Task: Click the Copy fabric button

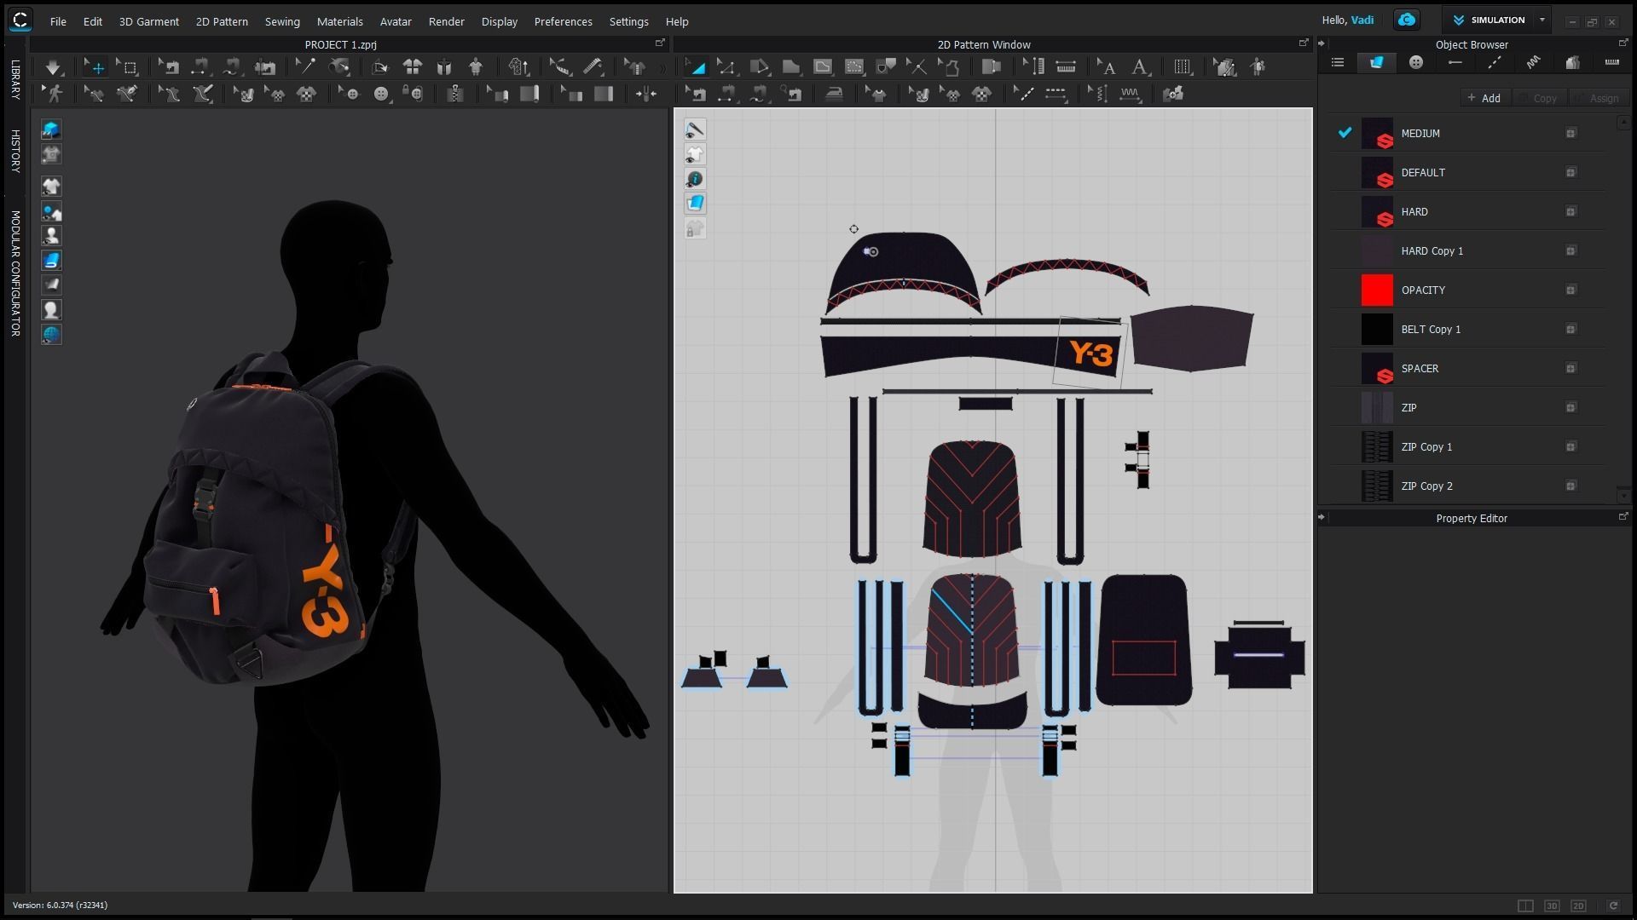Action: click(1539, 98)
